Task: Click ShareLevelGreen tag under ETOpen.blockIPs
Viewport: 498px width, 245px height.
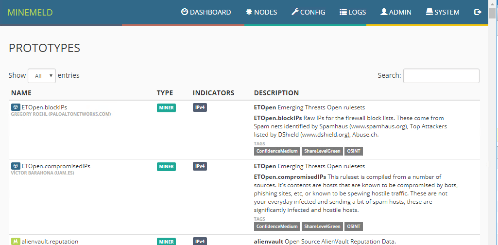Action: pyautogui.click(x=322, y=151)
